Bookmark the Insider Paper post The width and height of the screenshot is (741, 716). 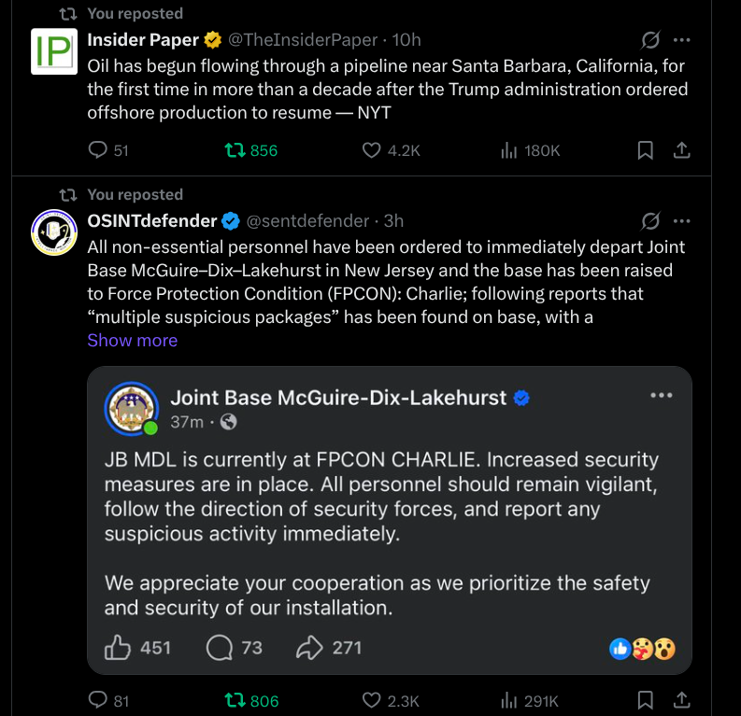[x=645, y=150]
